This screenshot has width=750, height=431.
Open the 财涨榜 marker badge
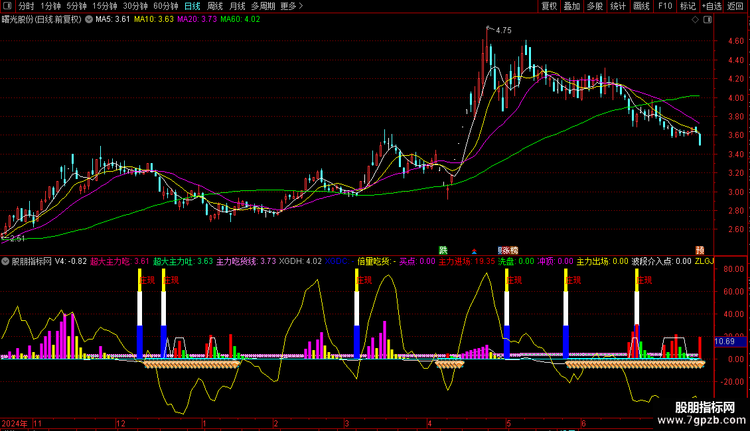click(x=508, y=251)
